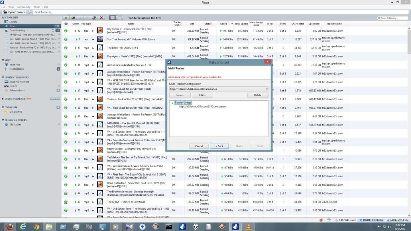This screenshot has width=411, height=231.
Task: Open Subscriptions under Content Discovery
Action: pos(17,90)
